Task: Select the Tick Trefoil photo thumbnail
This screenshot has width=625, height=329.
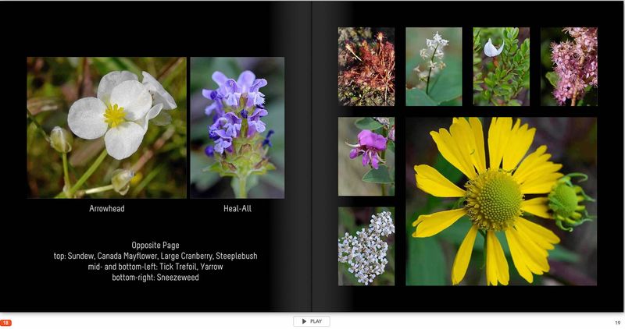Action: pyautogui.click(x=366, y=157)
